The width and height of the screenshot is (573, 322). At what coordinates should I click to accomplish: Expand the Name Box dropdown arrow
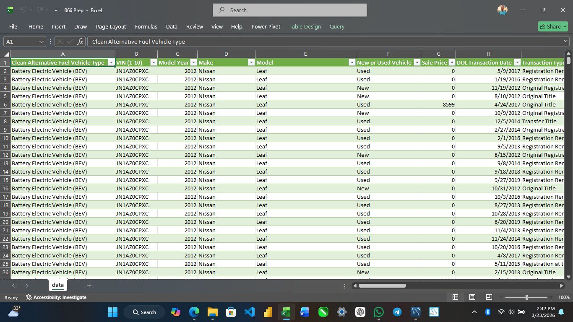(x=41, y=42)
